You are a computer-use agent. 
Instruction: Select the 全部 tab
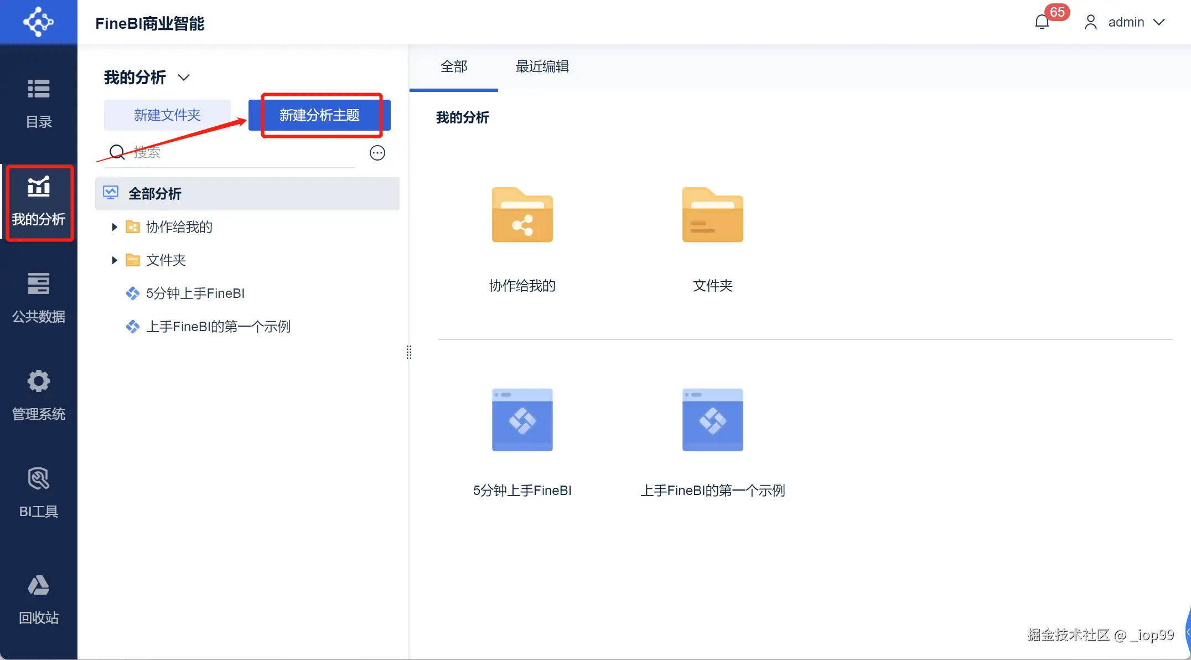(x=453, y=67)
